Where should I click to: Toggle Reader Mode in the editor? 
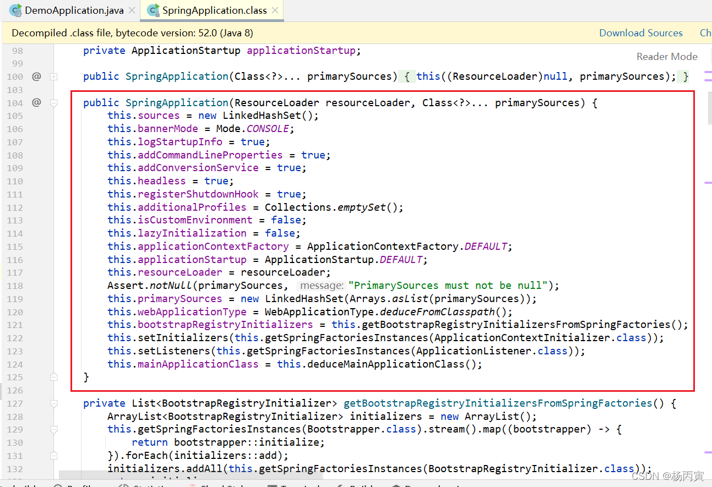point(667,57)
